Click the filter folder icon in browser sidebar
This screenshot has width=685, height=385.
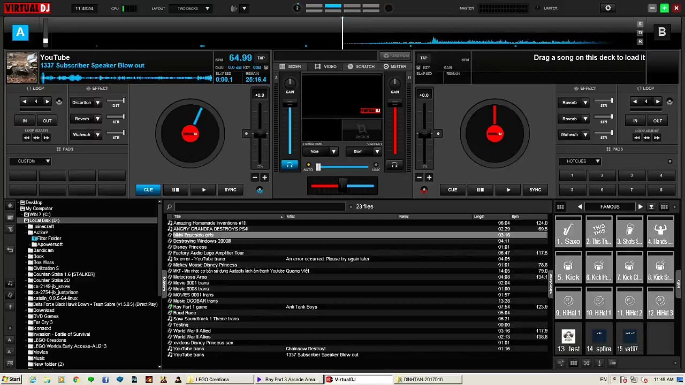[10, 229]
